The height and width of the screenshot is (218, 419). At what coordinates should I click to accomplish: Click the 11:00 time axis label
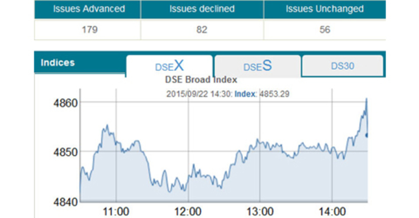click(x=116, y=212)
